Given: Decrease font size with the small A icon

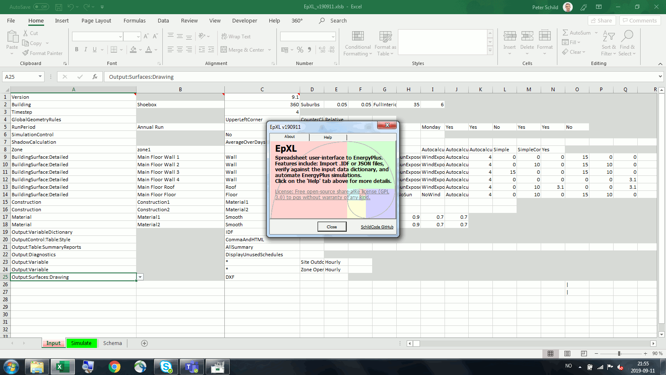Looking at the screenshot, I should pyautogui.click(x=155, y=37).
